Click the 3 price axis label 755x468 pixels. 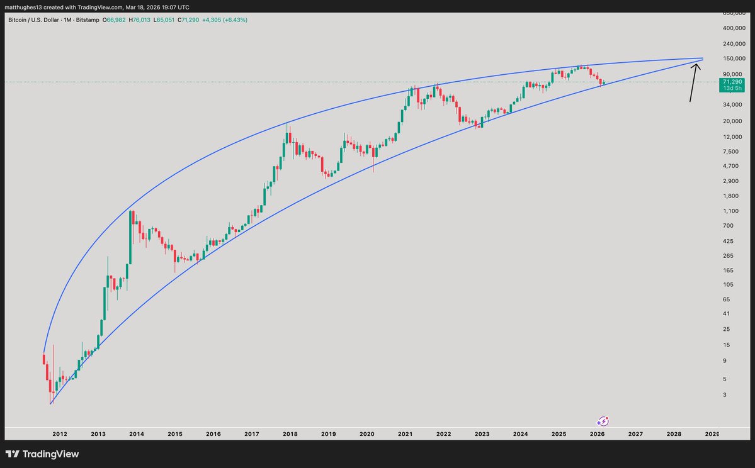725,395
